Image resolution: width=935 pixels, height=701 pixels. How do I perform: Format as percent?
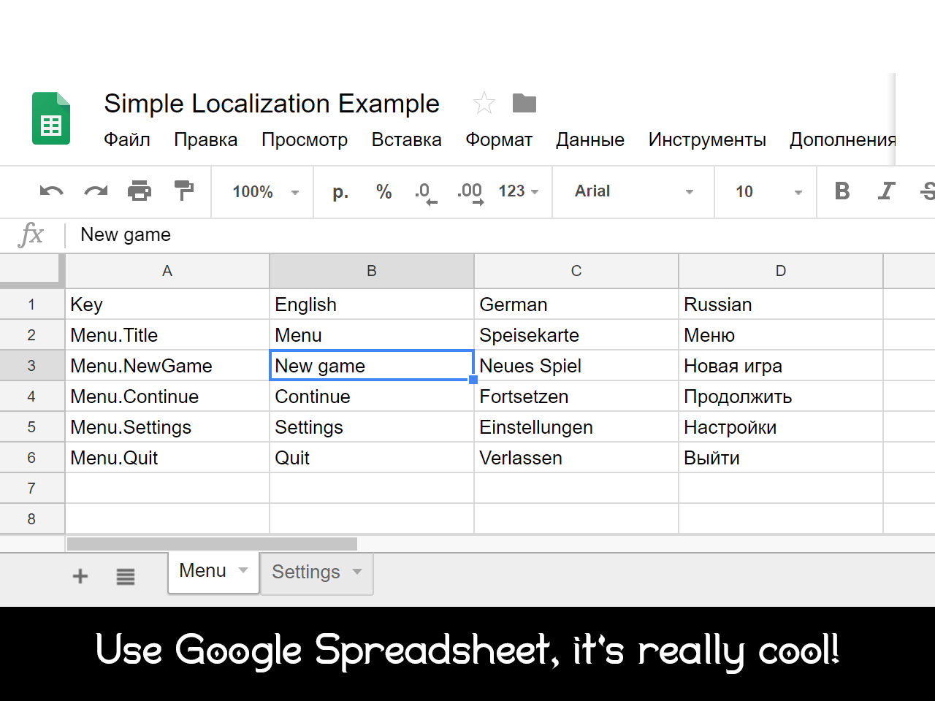click(384, 191)
